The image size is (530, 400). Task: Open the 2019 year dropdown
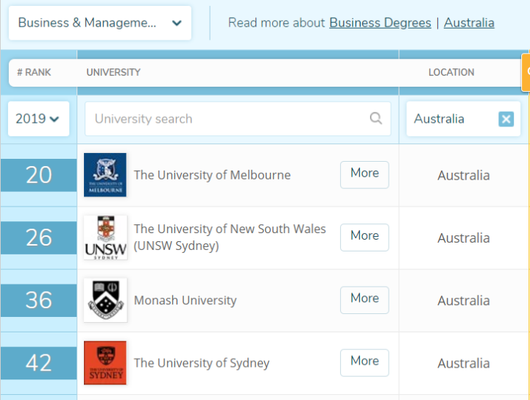pyautogui.click(x=38, y=119)
